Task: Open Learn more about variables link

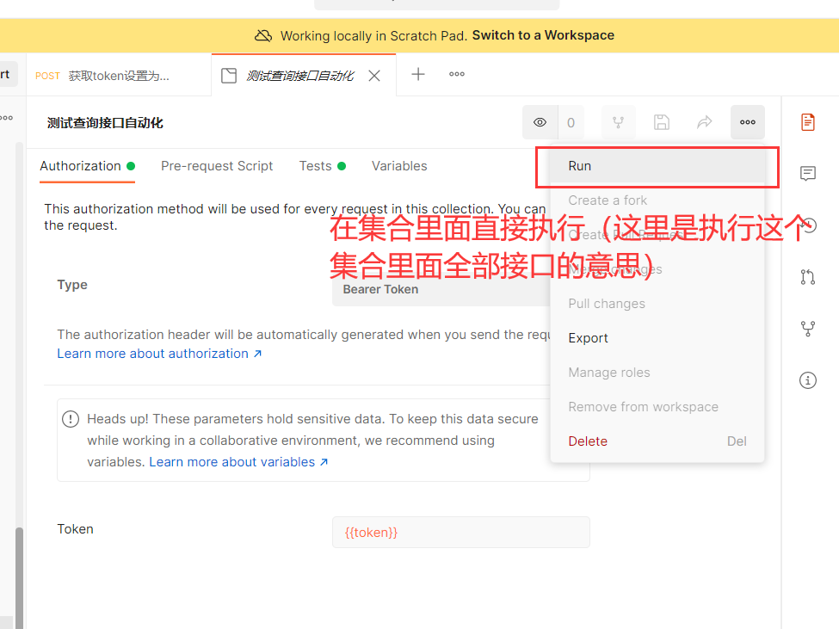Action: click(x=238, y=462)
